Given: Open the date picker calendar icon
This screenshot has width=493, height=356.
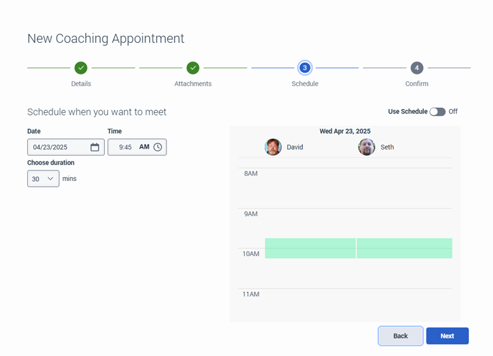Looking at the screenshot, I should pos(95,147).
